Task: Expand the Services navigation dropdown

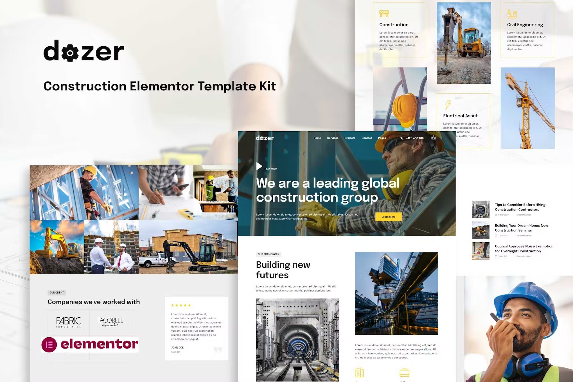Action: 333,138
